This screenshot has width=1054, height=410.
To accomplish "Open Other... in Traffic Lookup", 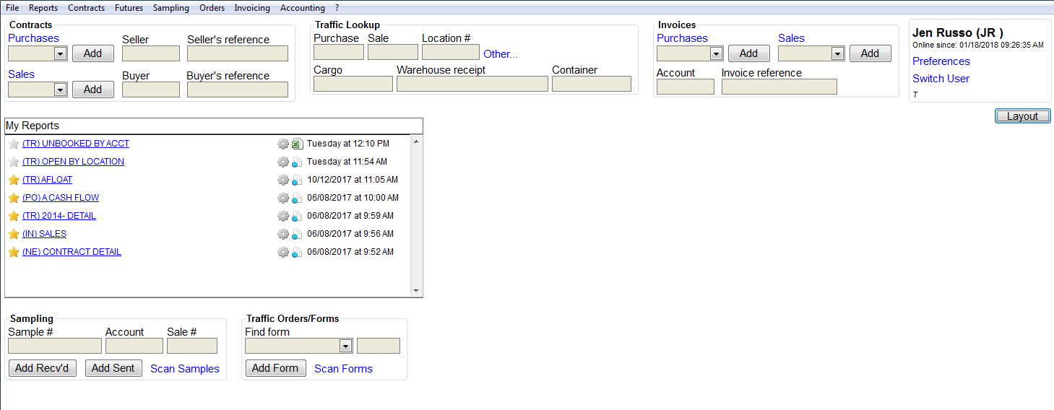I will coord(501,54).
